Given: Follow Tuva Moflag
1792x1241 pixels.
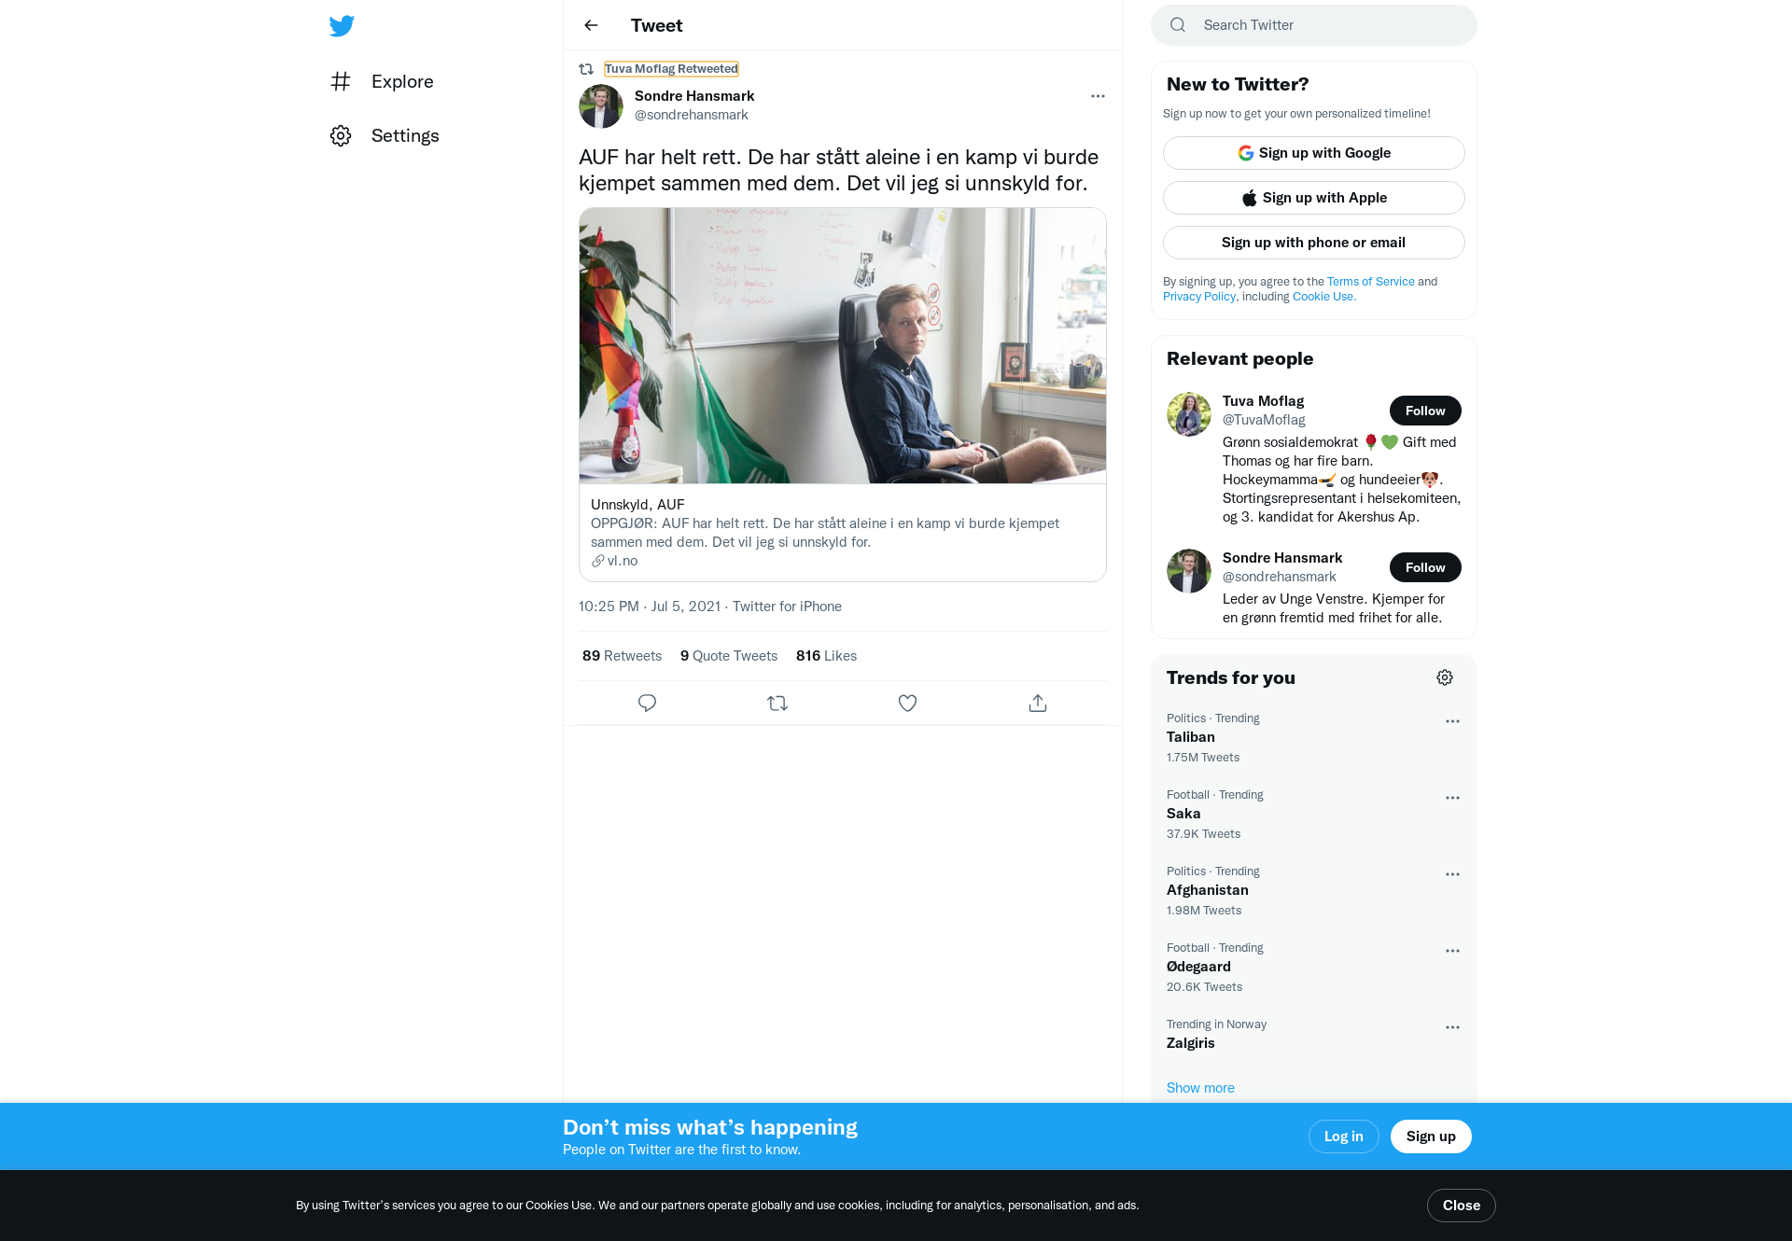Looking at the screenshot, I should 1425,411.
